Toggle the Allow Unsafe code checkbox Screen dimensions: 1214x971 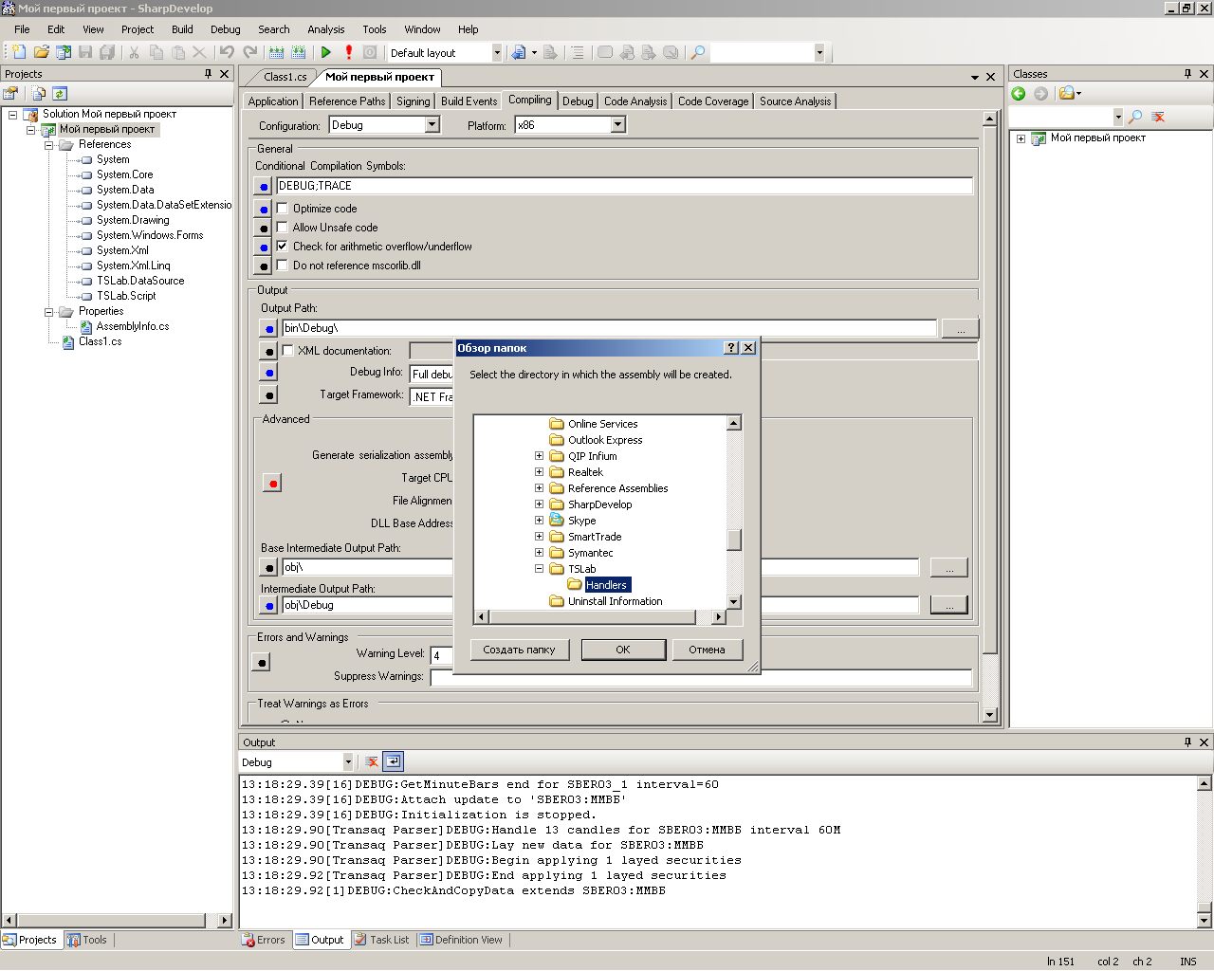tap(283, 228)
